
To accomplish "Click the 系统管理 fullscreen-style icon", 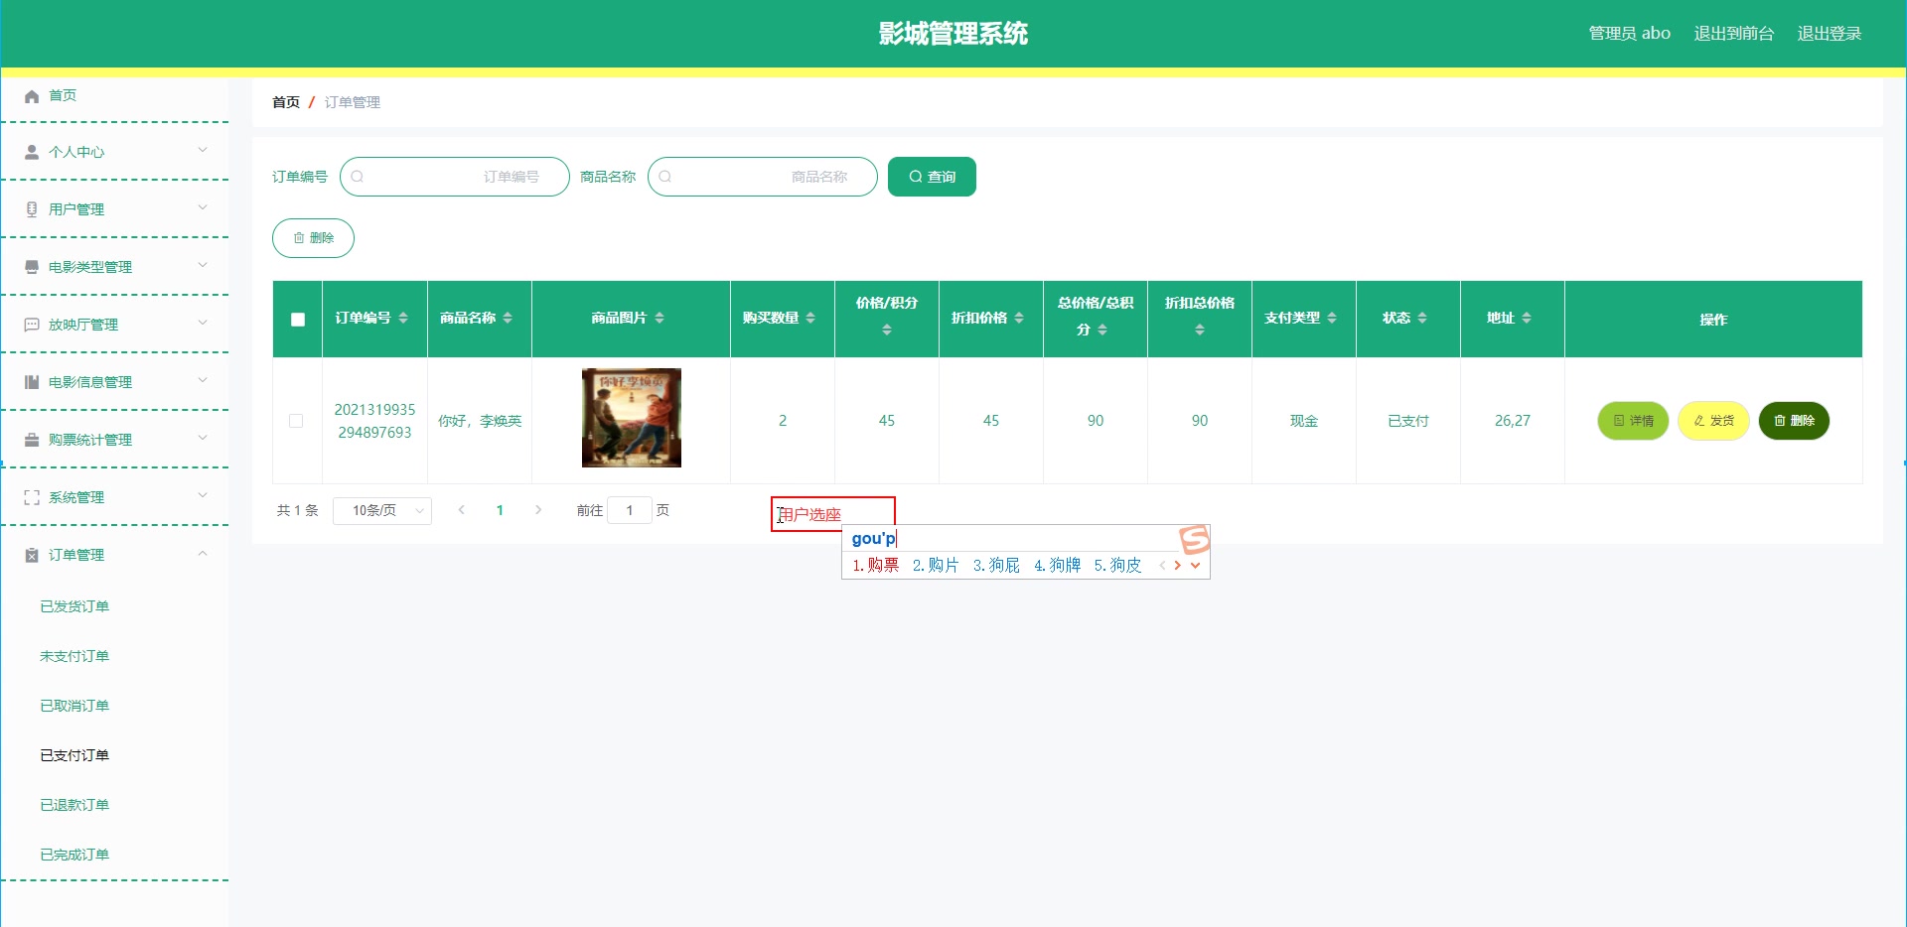I will pos(30,496).
